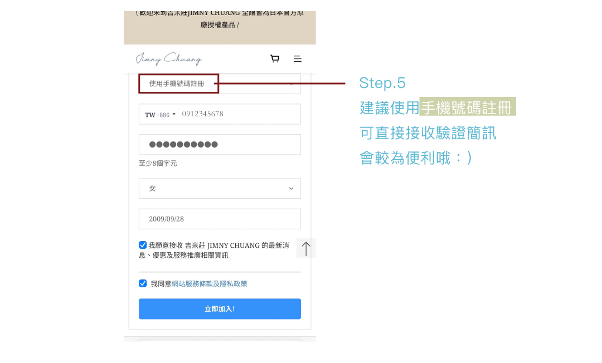Click the masked password field

coord(220,145)
